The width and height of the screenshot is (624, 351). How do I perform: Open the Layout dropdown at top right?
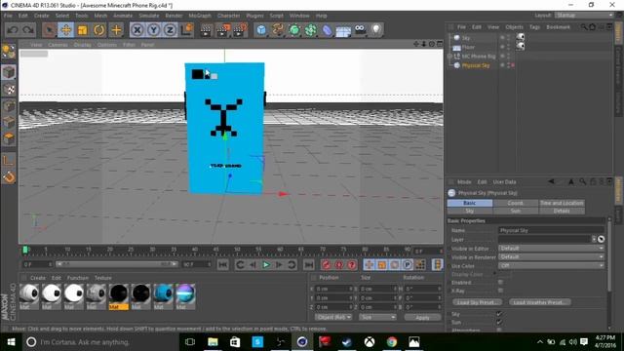tap(584, 16)
